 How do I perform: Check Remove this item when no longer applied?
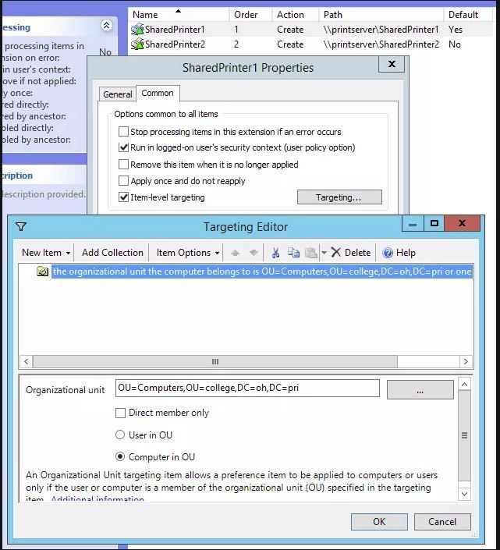(x=123, y=164)
